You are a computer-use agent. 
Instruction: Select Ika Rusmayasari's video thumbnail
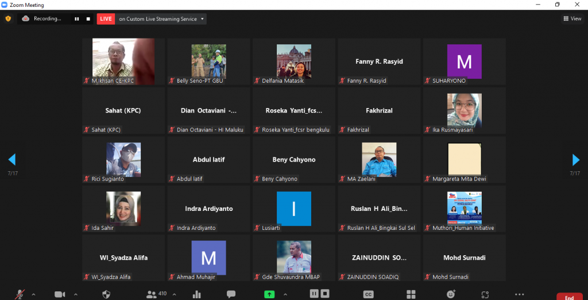464,111
